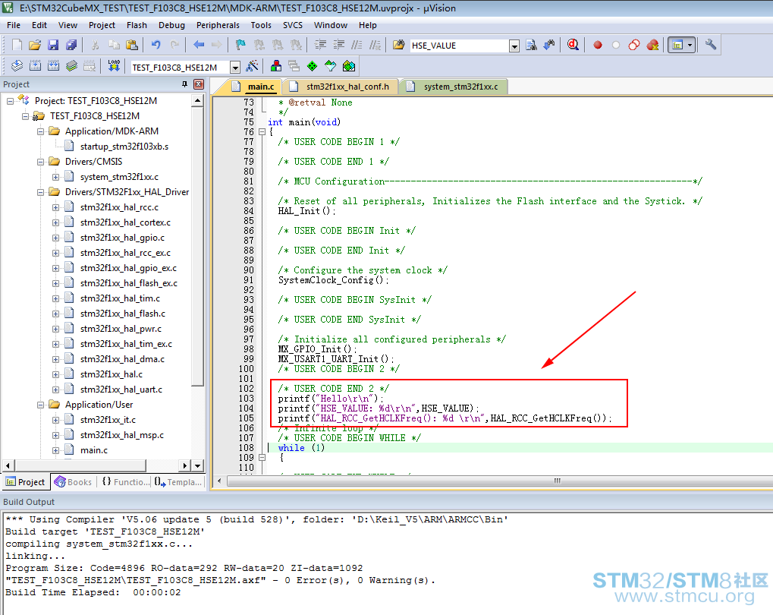
Task: Open the Flash menu
Action: [x=137, y=25]
